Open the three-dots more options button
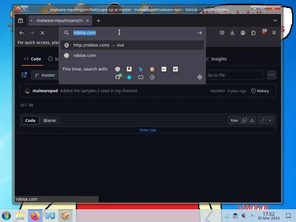Image resolution: width=296 pixels, height=222 pixels. [272, 75]
